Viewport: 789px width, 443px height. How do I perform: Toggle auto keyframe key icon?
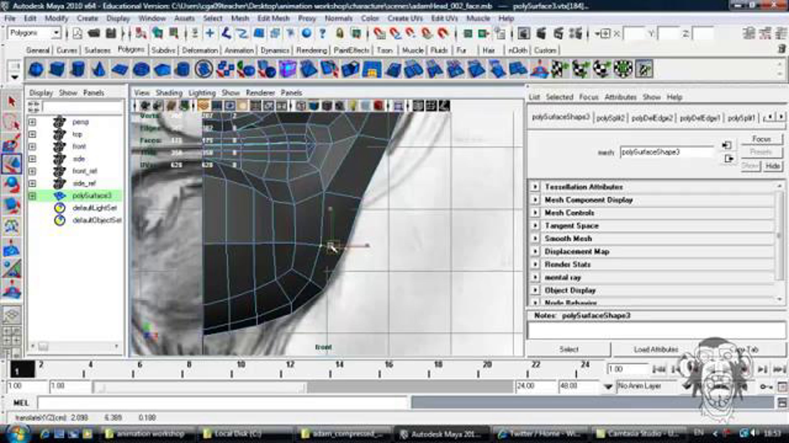tap(766, 387)
